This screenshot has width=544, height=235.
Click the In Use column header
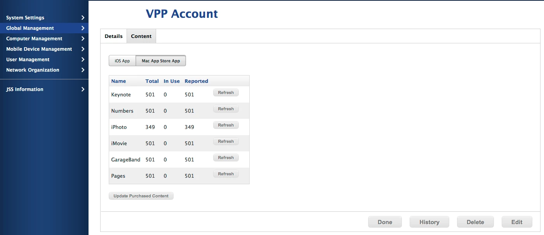pyautogui.click(x=172, y=81)
